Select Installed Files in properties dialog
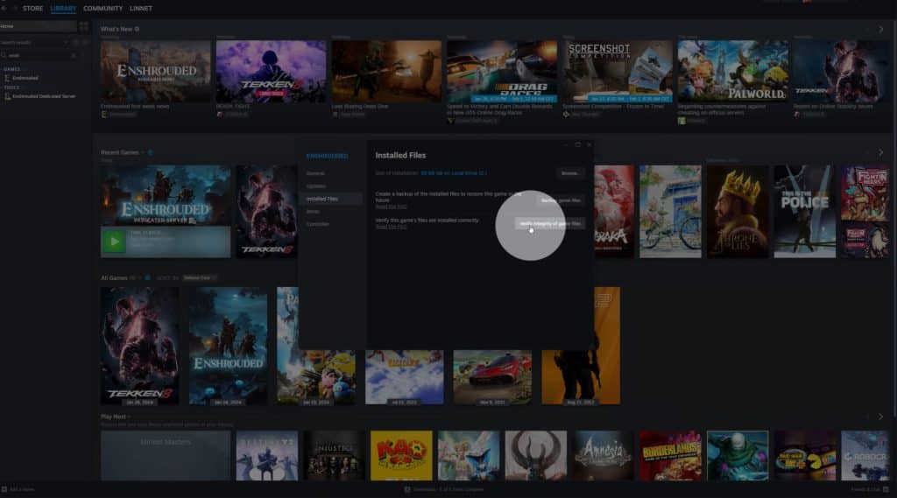Image resolution: width=897 pixels, height=498 pixels. tap(332, 199)
